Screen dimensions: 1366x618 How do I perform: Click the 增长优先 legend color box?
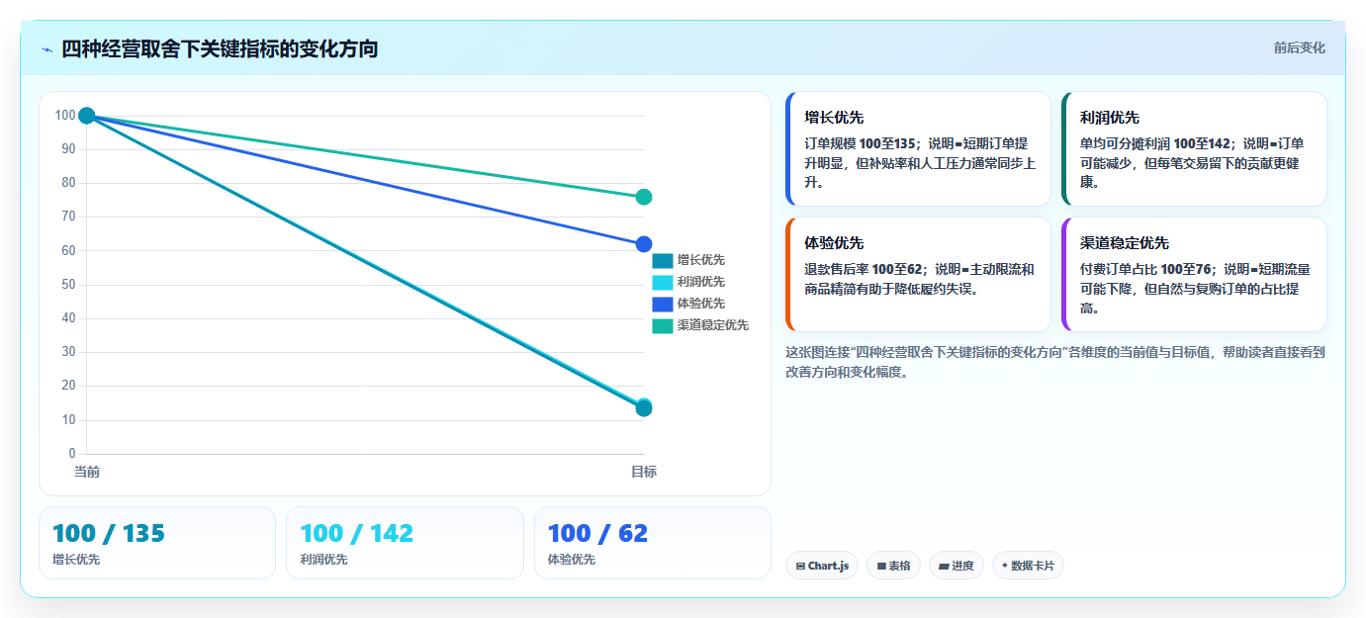point(662,260)
